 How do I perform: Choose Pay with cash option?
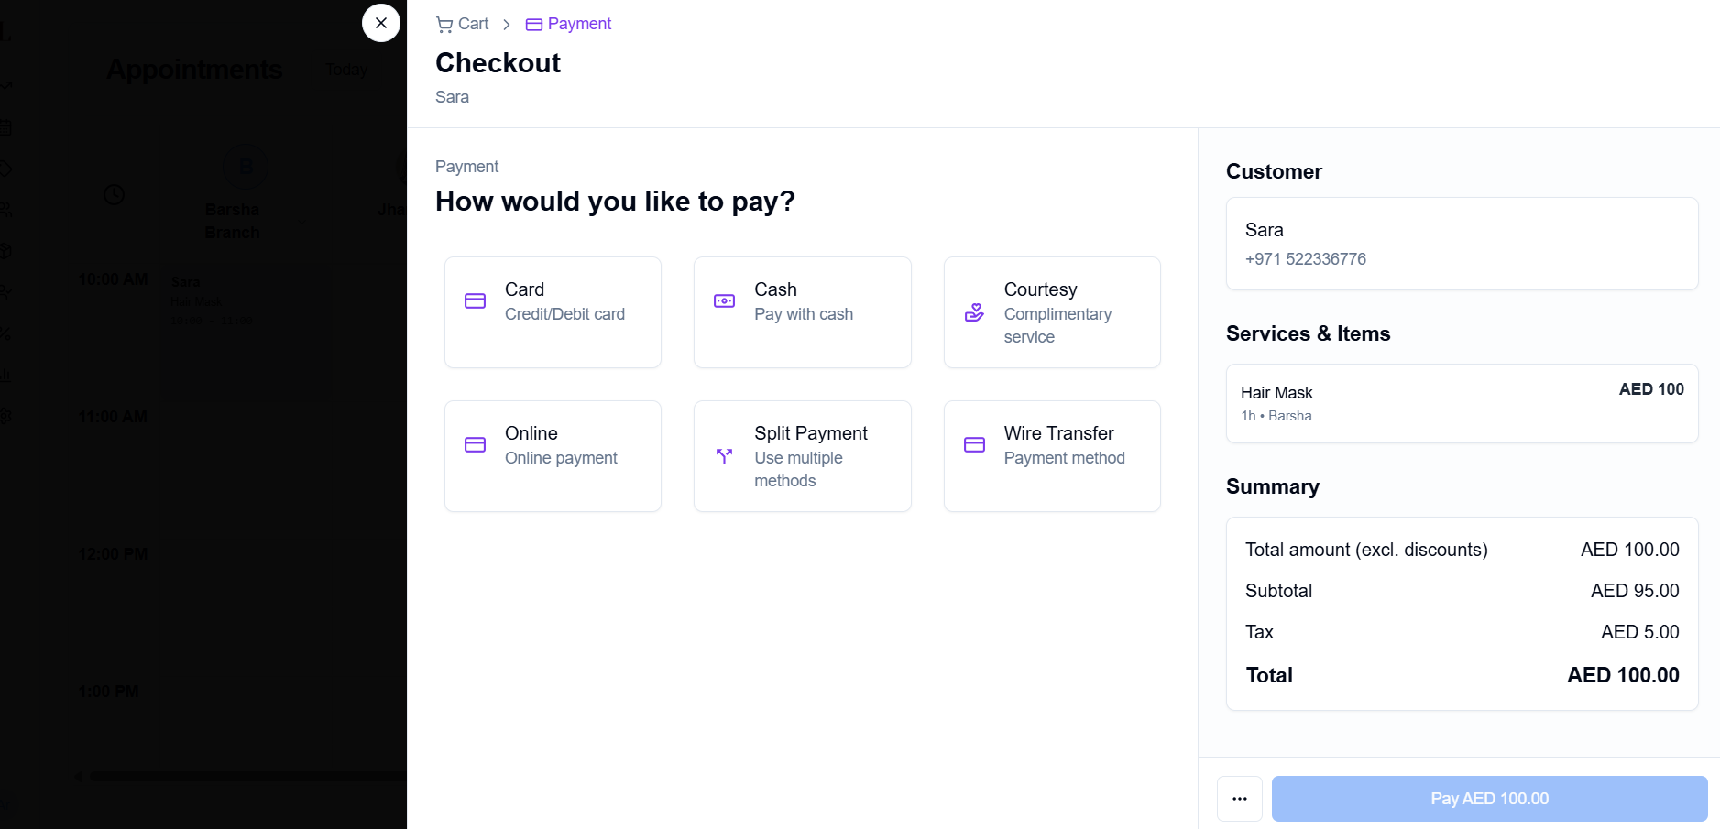(803, 314)
